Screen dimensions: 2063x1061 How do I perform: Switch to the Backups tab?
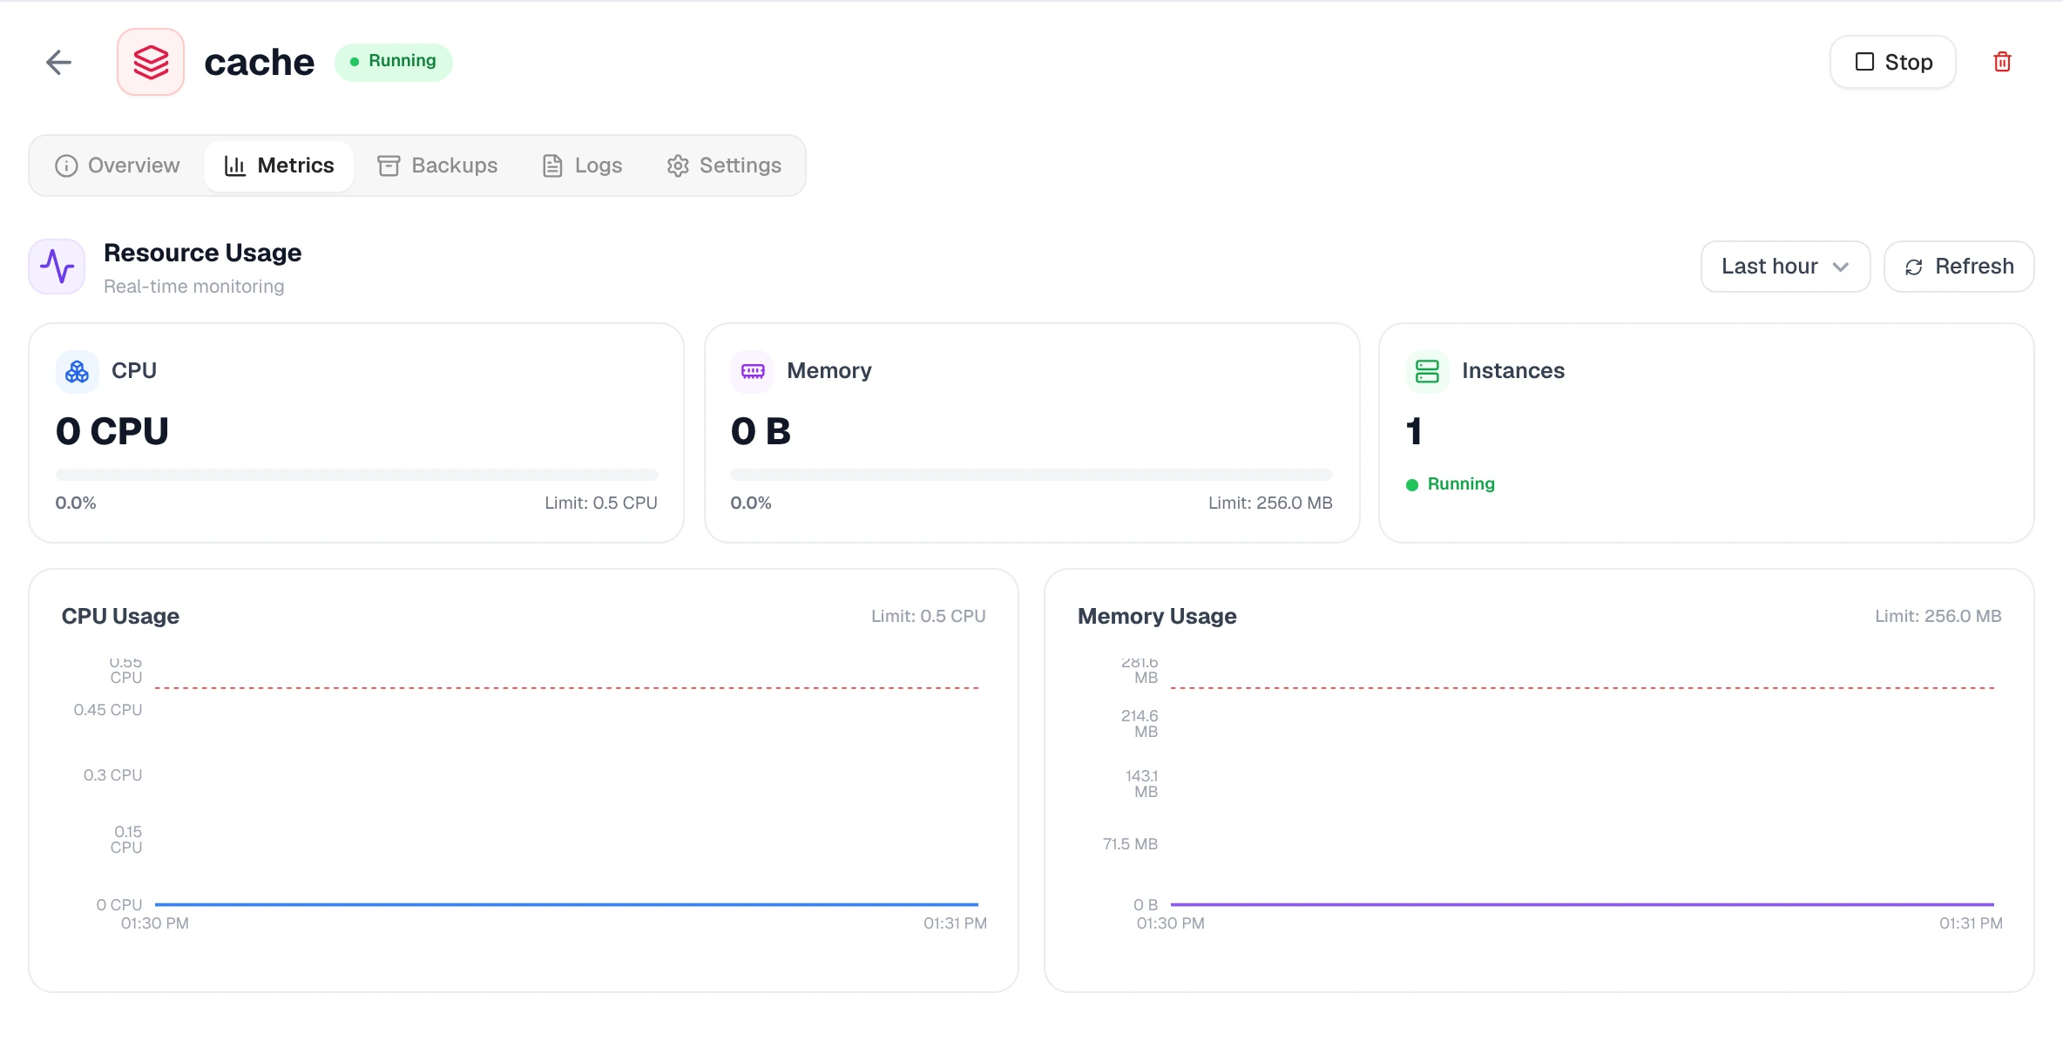(437, 166)
